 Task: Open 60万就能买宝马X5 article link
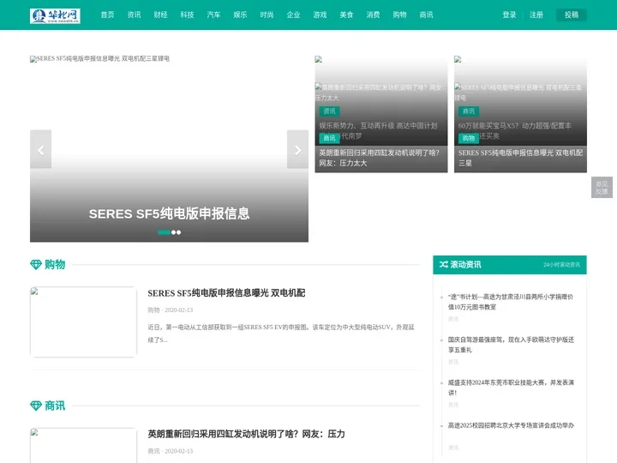pos(515,126)
